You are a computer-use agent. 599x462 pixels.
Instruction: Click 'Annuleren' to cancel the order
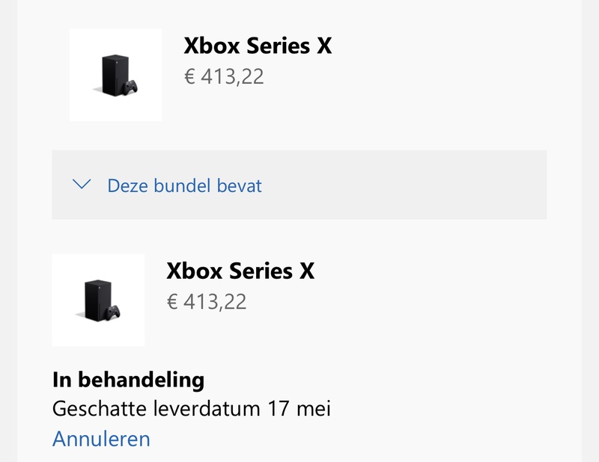click(101, 438)
